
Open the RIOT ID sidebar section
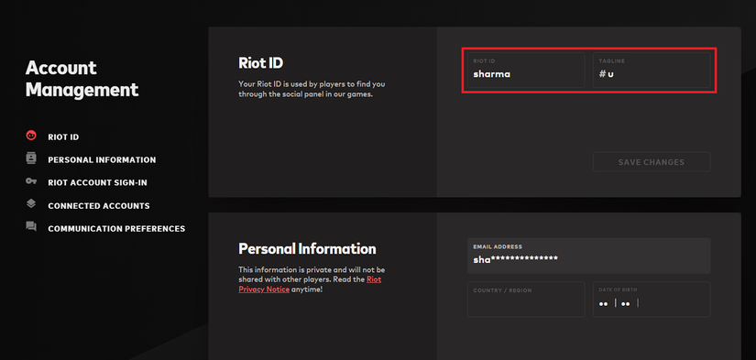(63, 137)
